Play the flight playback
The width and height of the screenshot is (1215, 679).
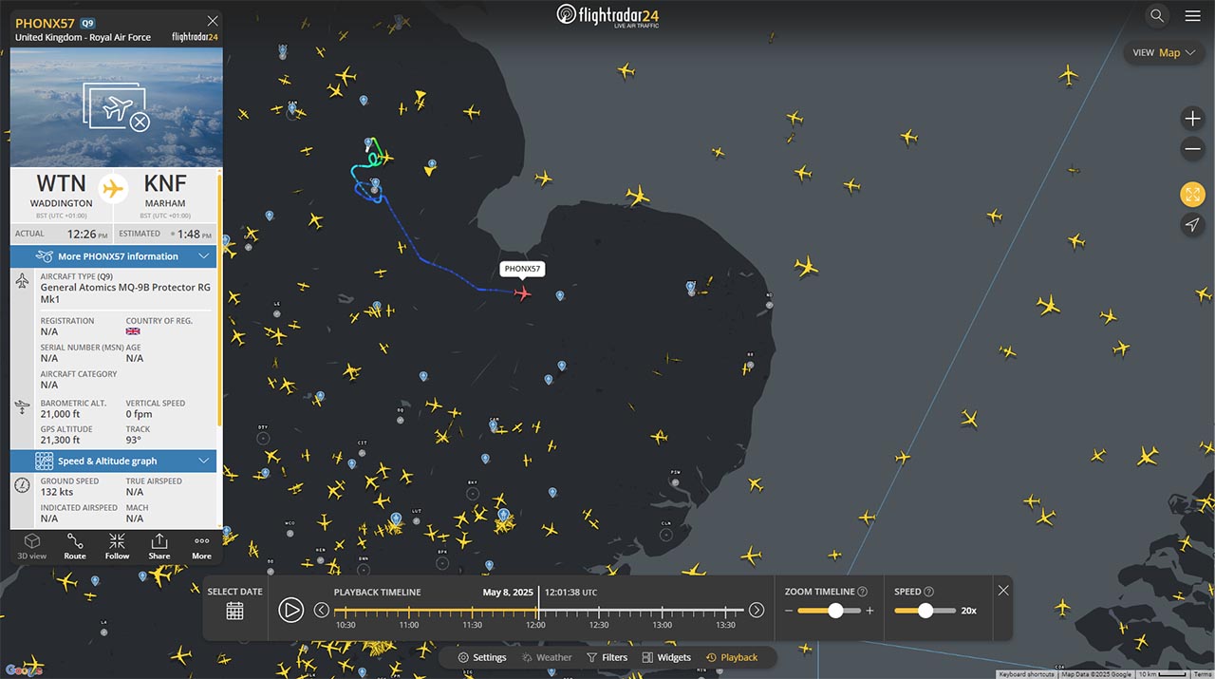coord(291,610)
